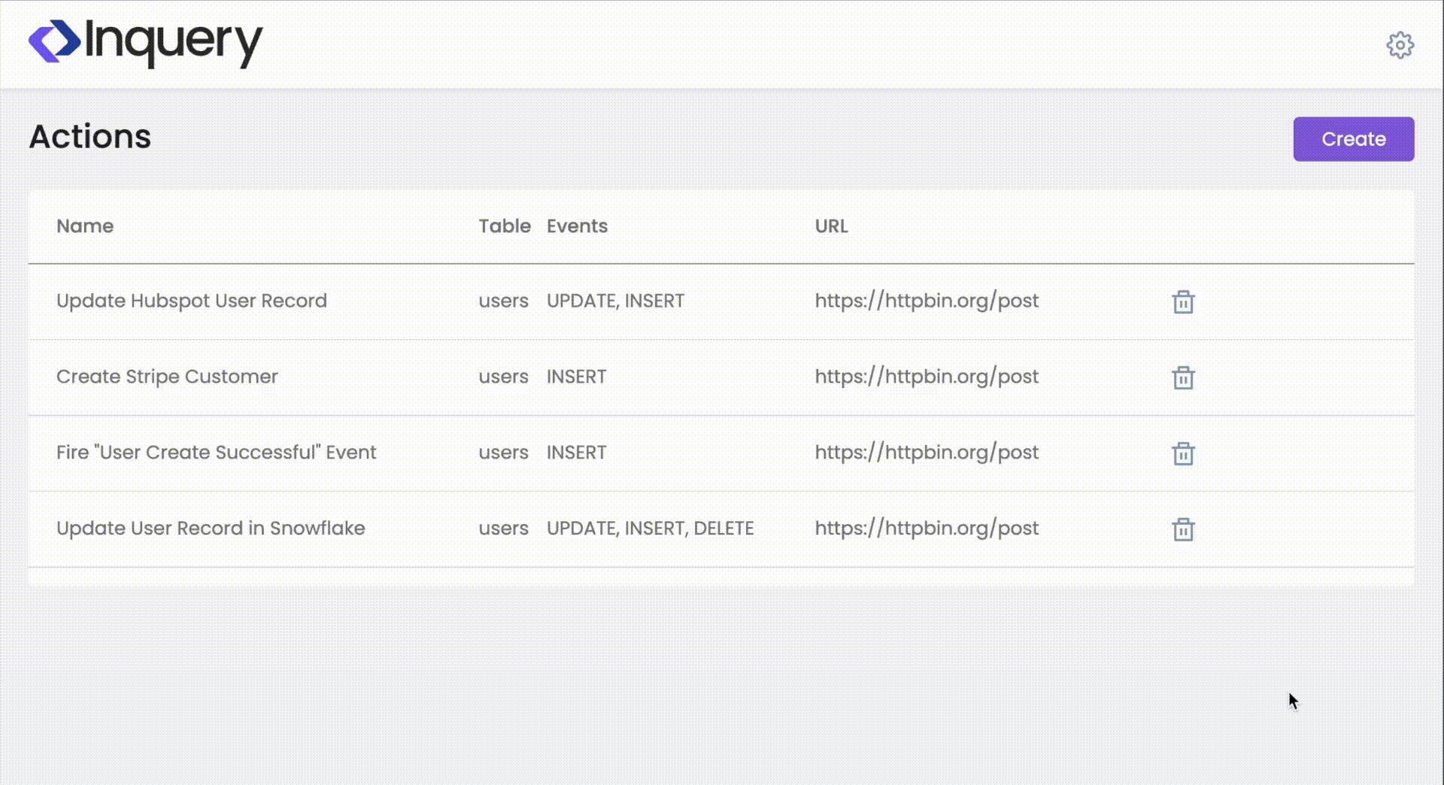
Task: Click the Name column header
Action: [85, 226]
